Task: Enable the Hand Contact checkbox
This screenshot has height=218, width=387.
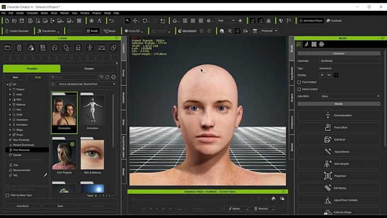Action: (299, 89)
